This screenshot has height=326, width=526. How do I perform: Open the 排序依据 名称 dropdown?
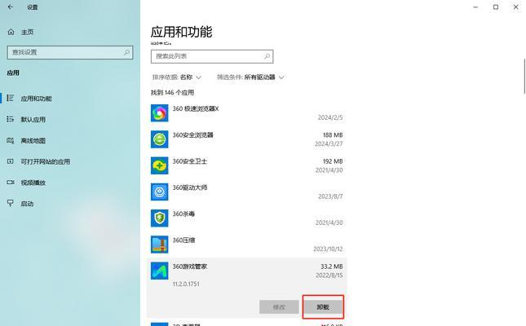click(177, 77)
